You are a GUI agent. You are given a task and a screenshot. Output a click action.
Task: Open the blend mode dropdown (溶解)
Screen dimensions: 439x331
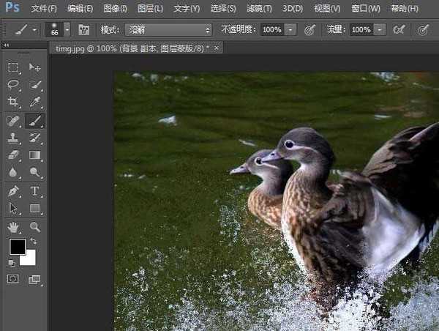coord(168,30)
